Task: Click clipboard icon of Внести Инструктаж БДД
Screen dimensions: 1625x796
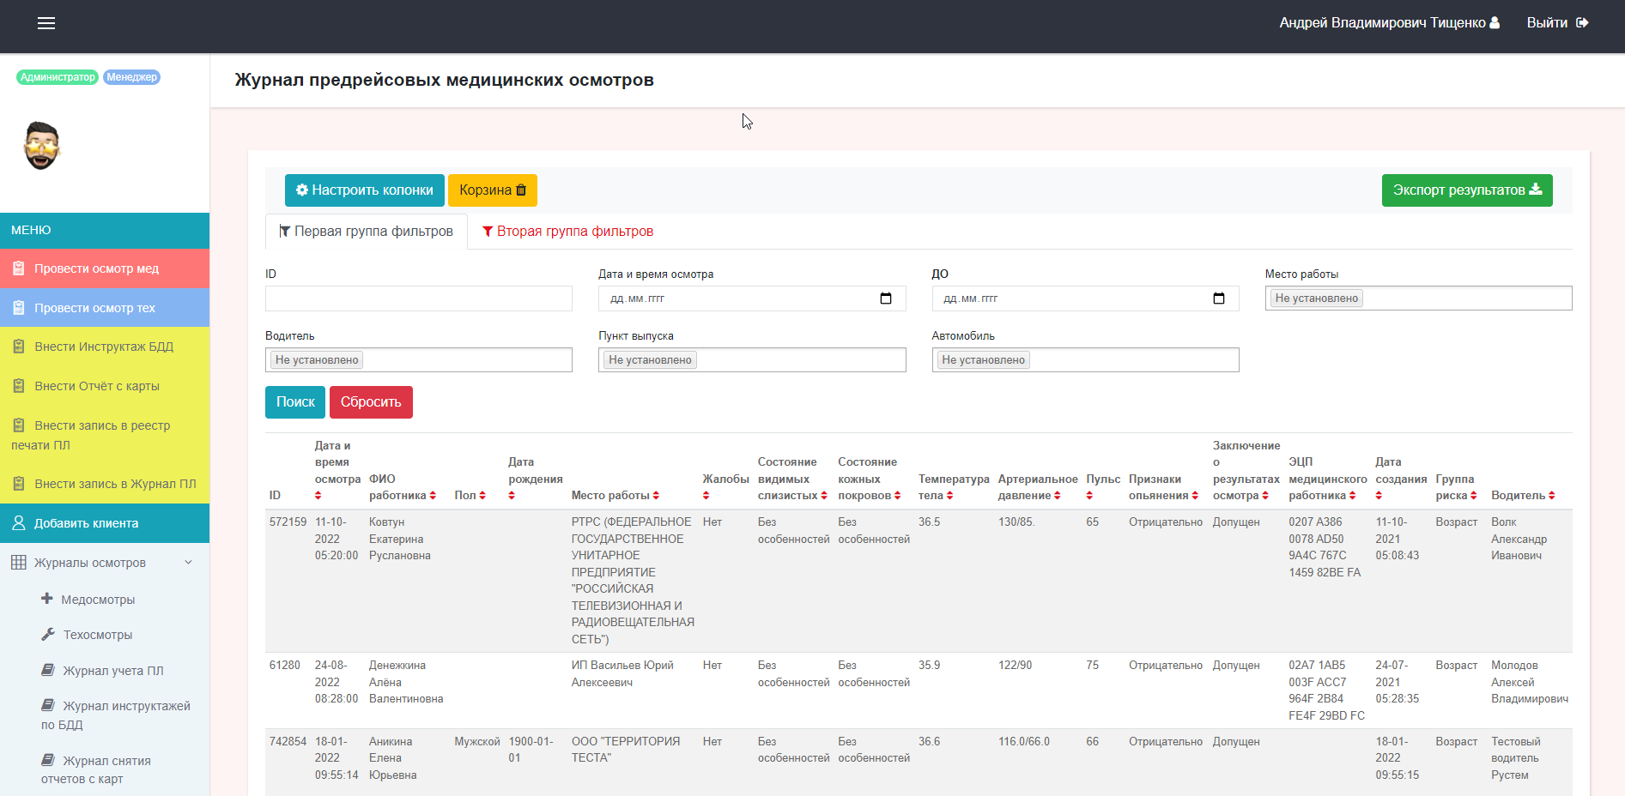Action: click(x=19, y=347)
